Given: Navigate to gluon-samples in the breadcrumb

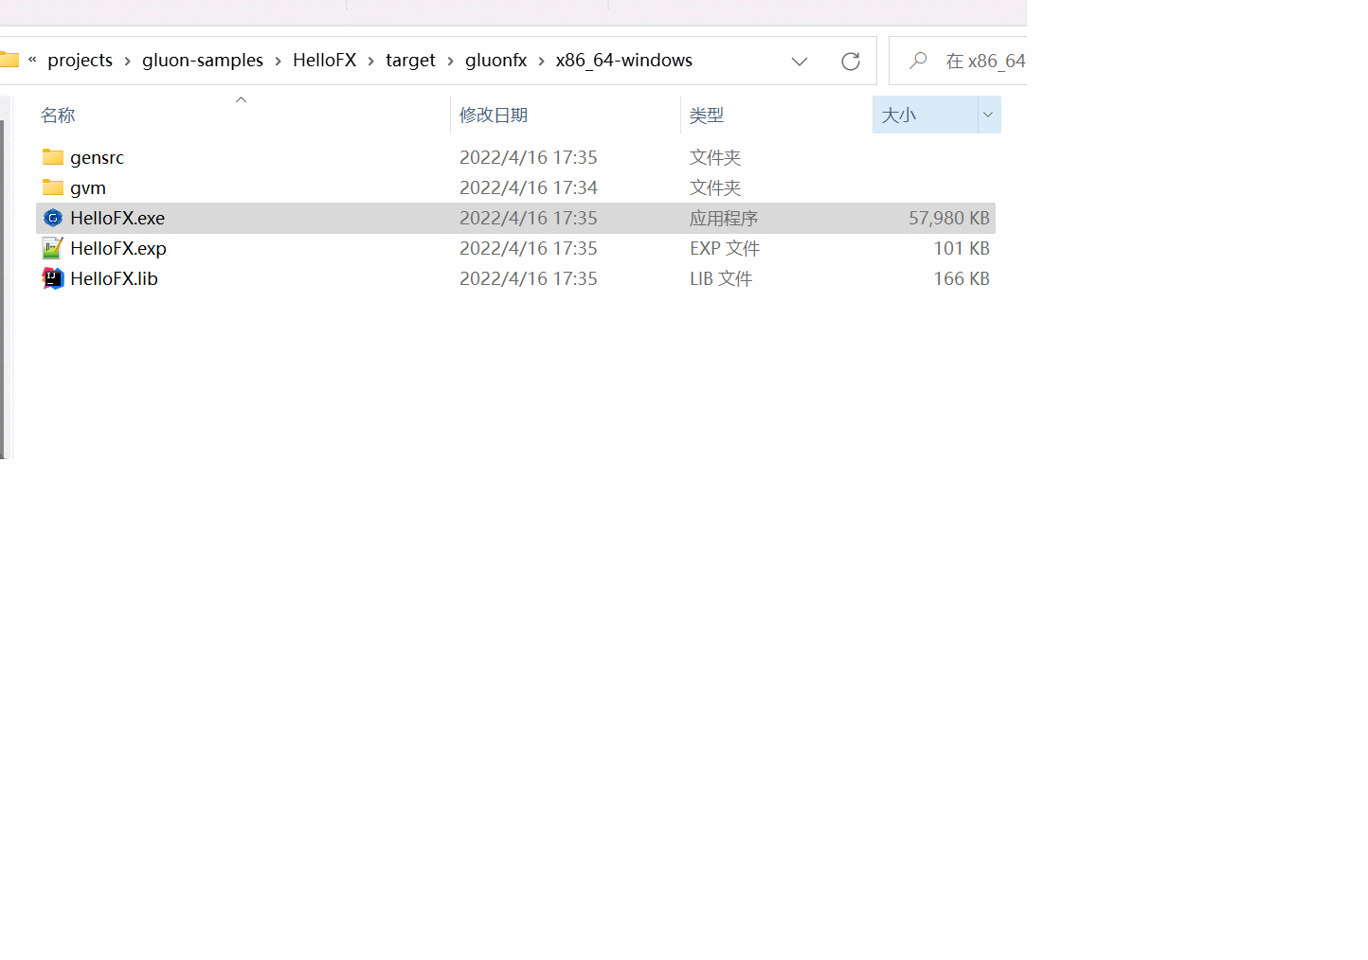Looking at the screenshot, I should coord(202,60).
